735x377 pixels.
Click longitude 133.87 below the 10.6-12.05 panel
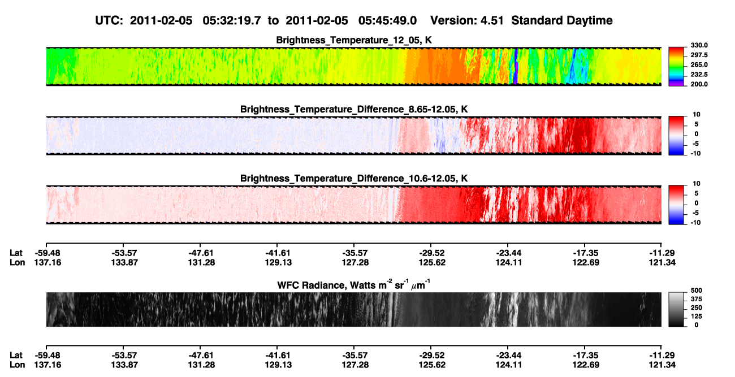pos(123,262)
